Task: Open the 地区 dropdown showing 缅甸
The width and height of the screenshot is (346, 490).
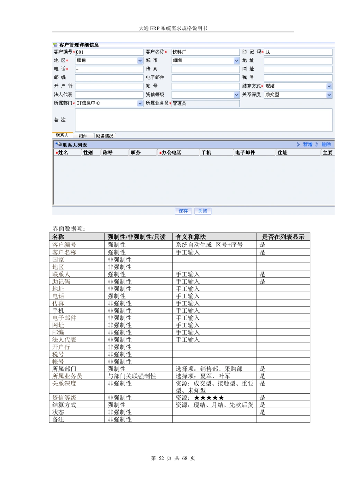Action: 140,60
